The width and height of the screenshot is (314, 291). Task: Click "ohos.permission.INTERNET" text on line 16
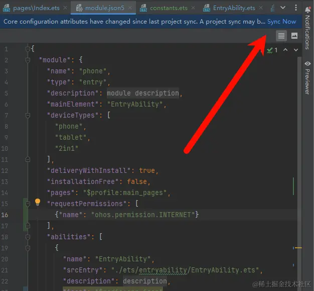click(143, 215)
